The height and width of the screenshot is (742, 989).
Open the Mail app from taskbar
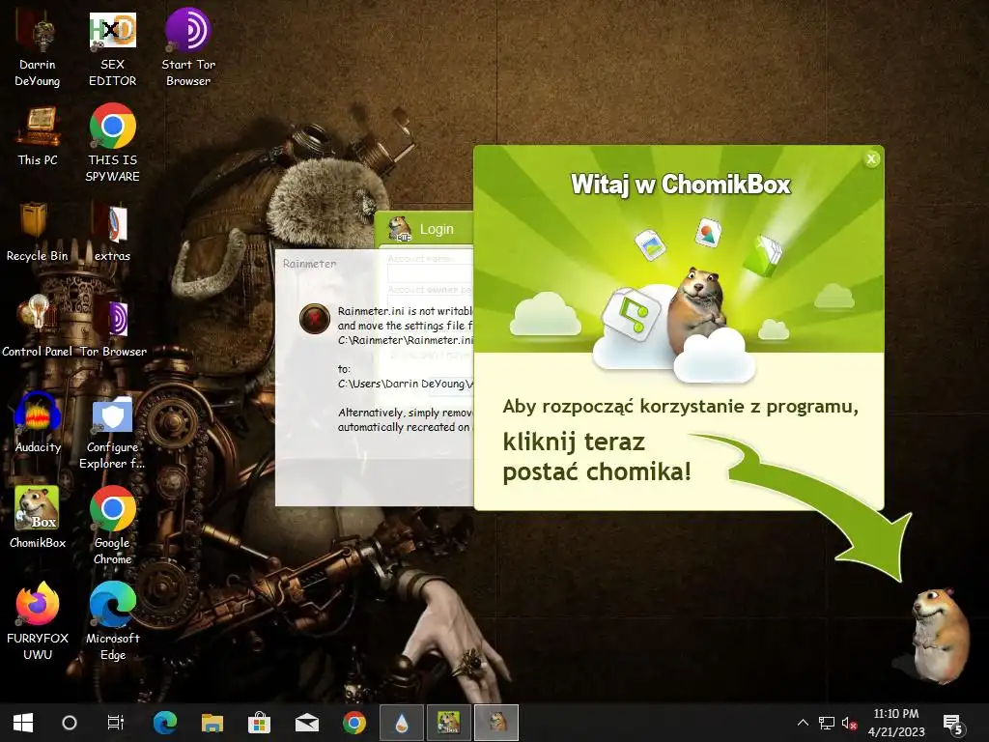click(x=306, y=723)
